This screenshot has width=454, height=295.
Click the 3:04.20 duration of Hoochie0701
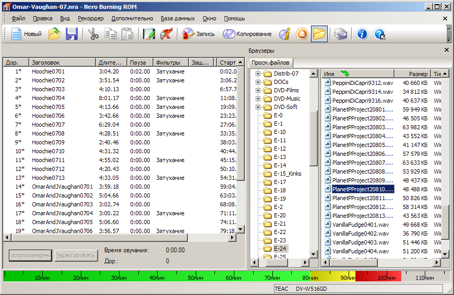pyautogui.click(x=109, y=71)
